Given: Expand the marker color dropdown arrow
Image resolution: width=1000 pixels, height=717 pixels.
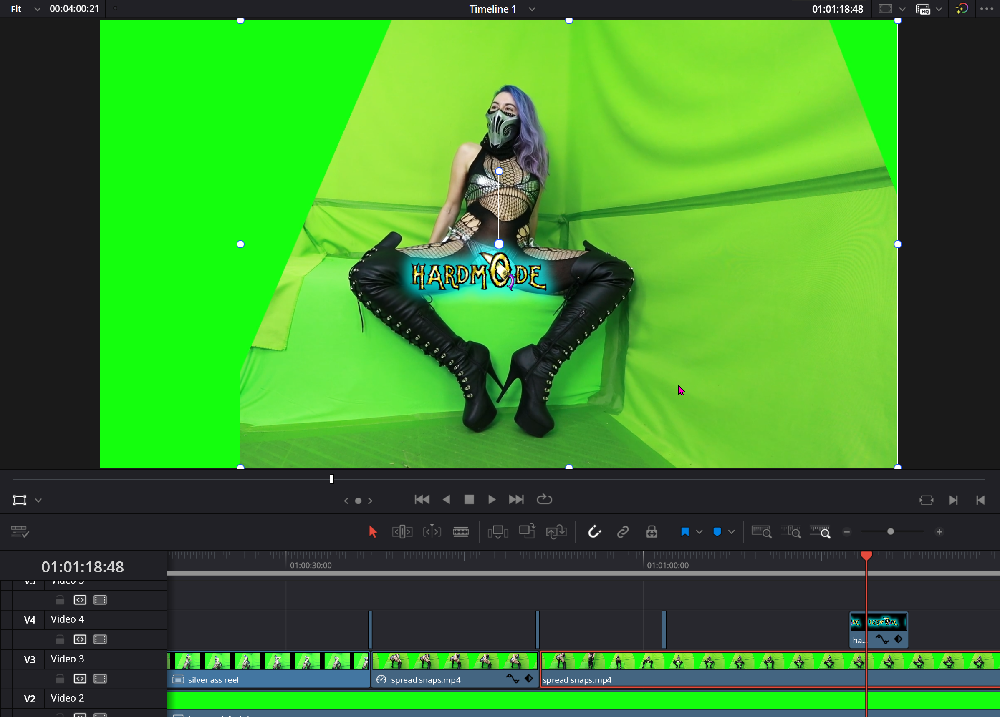Looking at the screenshot, I should click(732, 532).
